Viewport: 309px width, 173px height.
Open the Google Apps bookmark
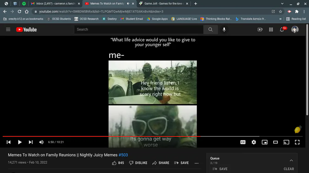pos(157,19)
